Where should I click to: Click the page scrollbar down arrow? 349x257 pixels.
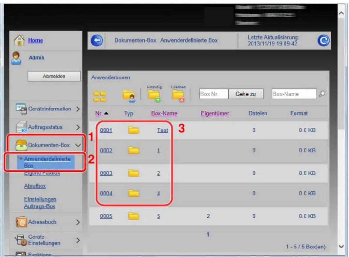click(x=341, y=246)
